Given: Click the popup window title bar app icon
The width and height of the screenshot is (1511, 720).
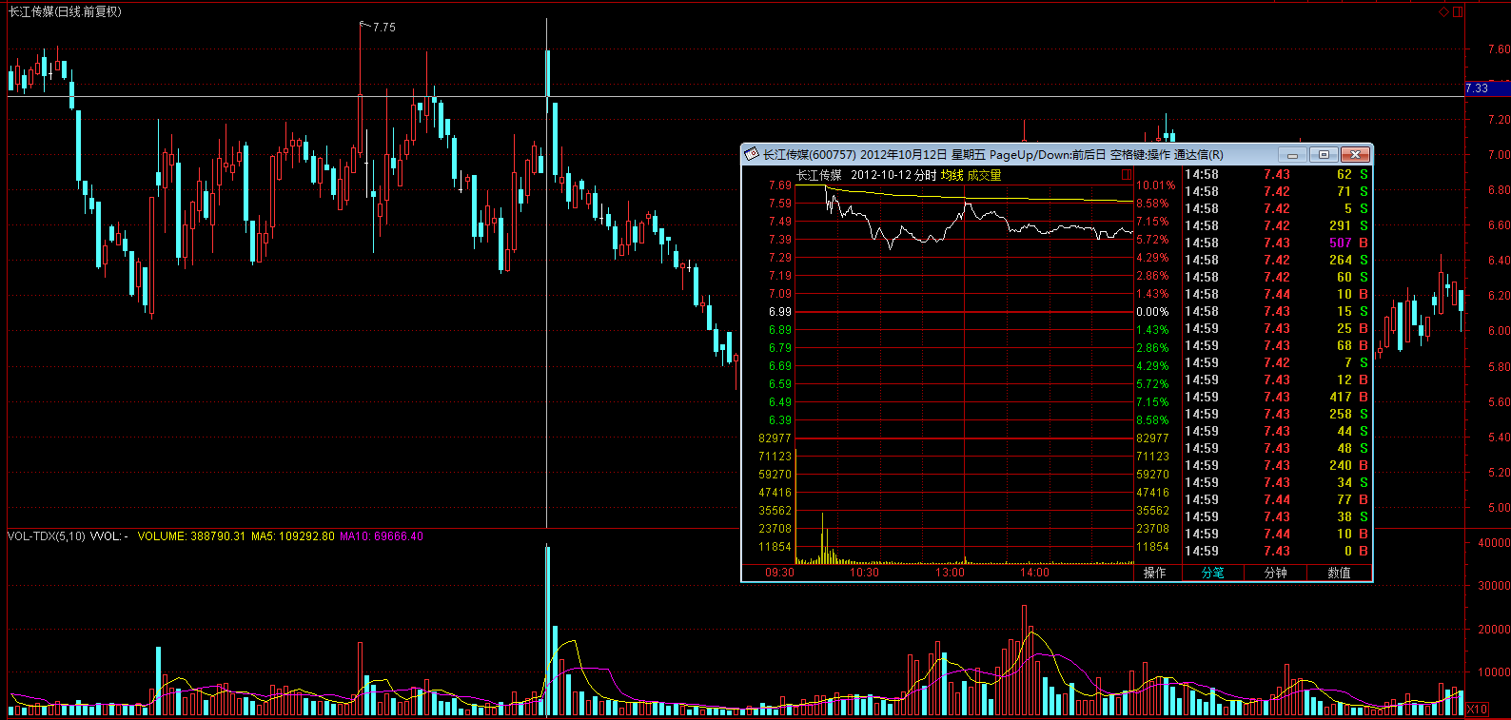Looking at the screenshot, I should tap(752, 154).
